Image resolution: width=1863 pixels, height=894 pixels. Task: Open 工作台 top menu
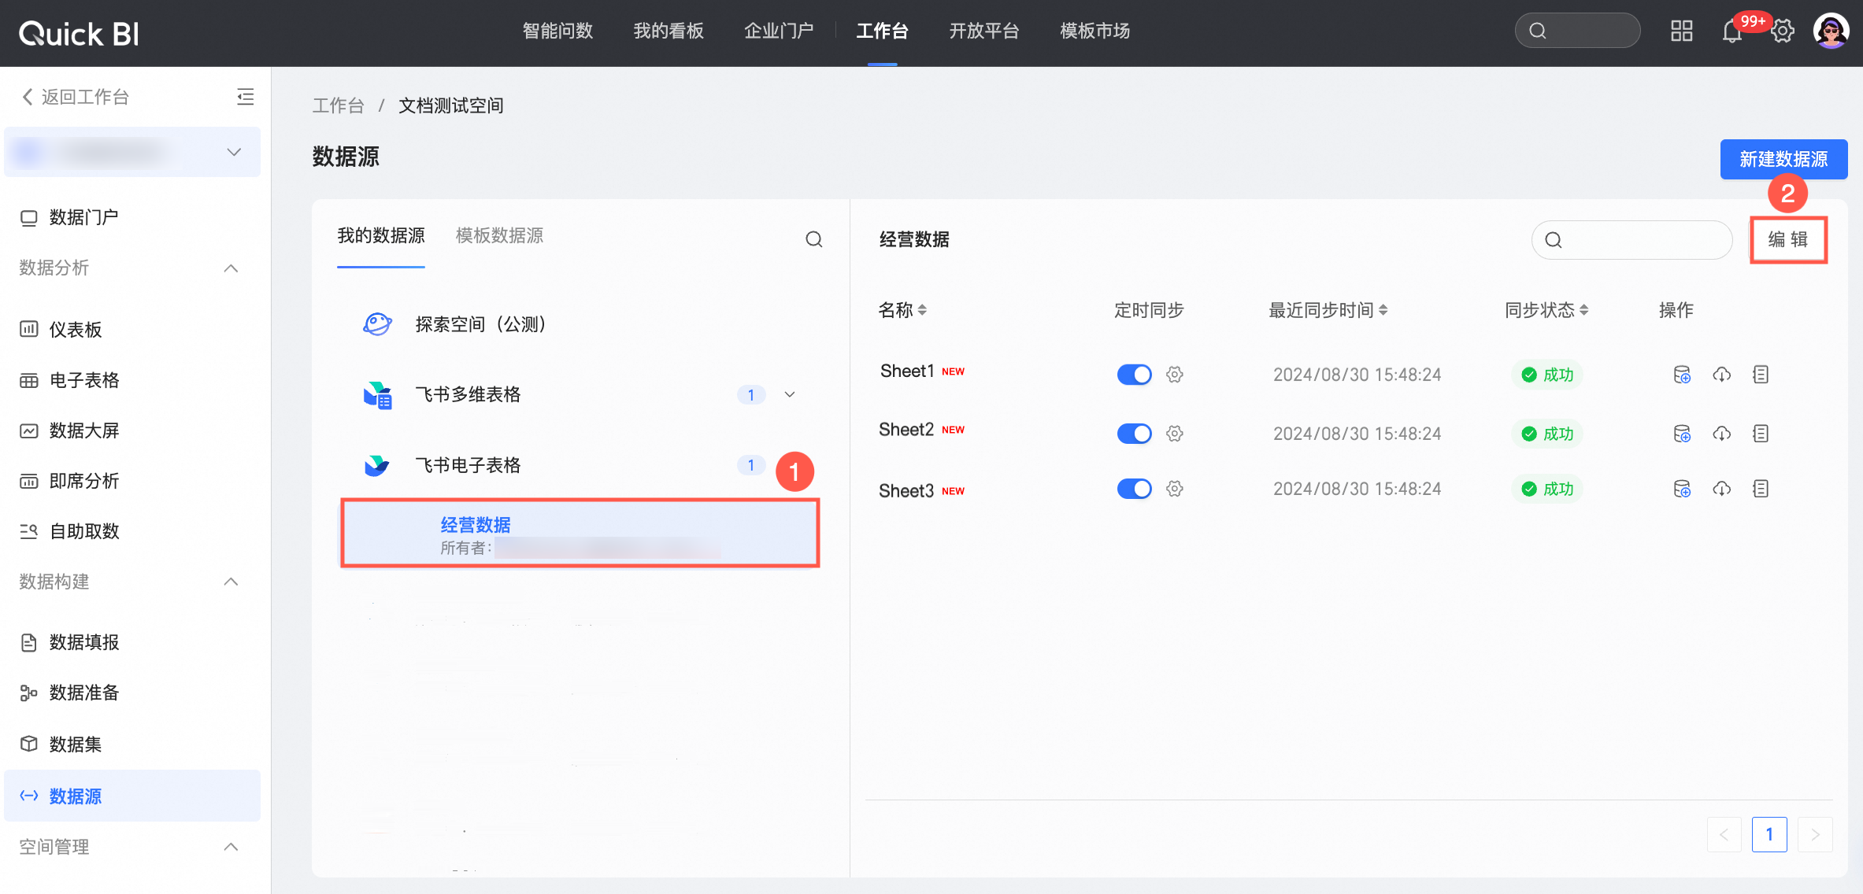[883, 31]
